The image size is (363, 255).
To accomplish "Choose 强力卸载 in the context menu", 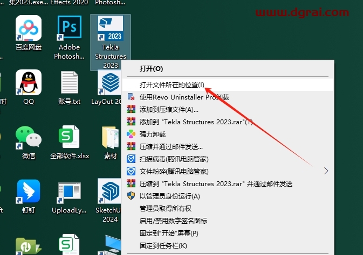I will (x=227, y=134).
